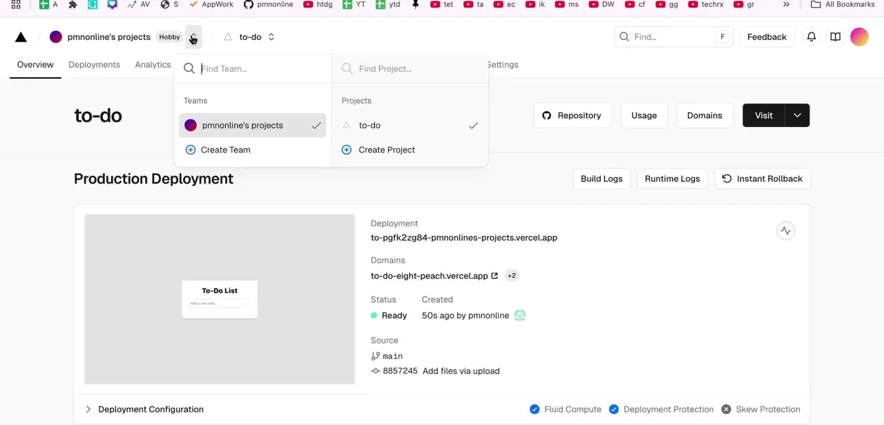Open the Usage button

[x=644, y=115]
